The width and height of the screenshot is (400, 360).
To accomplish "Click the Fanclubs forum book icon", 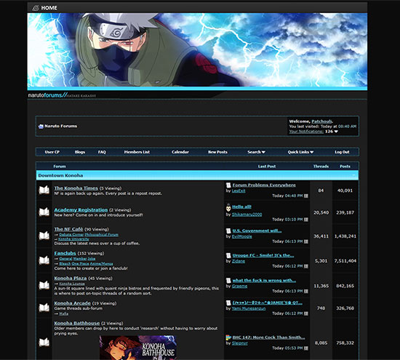I will coord(44,260).
